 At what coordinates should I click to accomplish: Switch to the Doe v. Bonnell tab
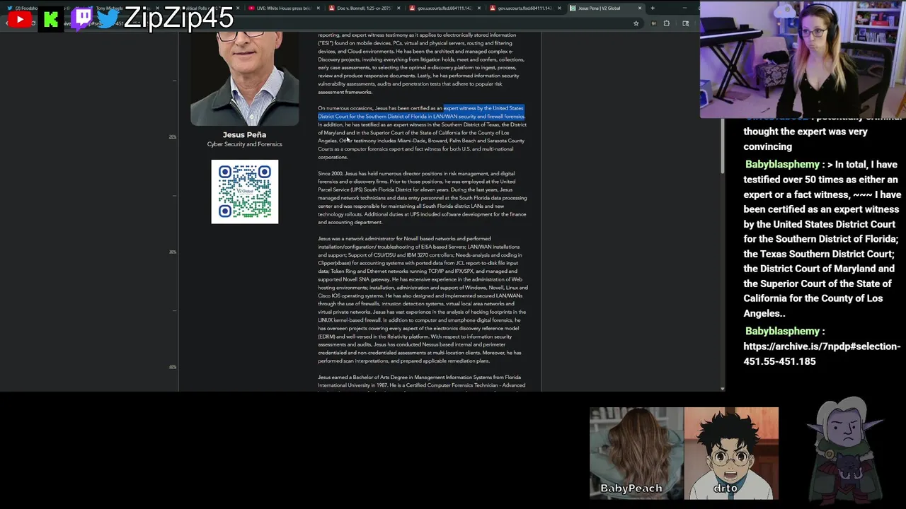(363, 8)
